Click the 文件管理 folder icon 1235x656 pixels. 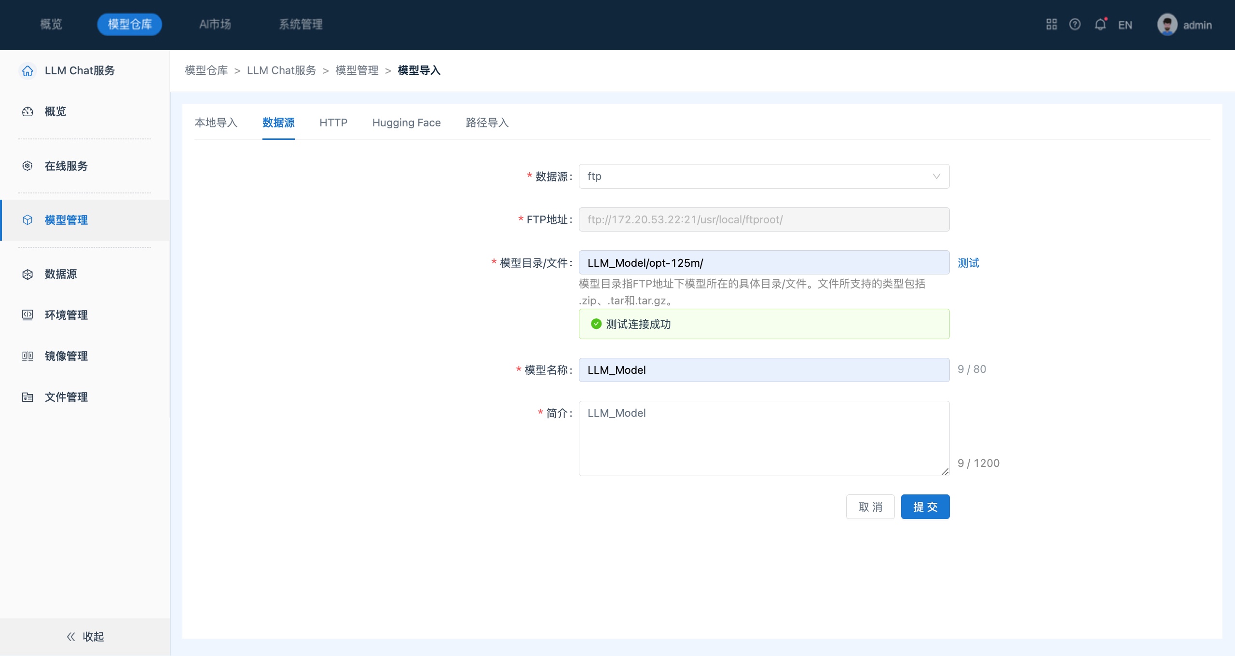tap(27, 397)
